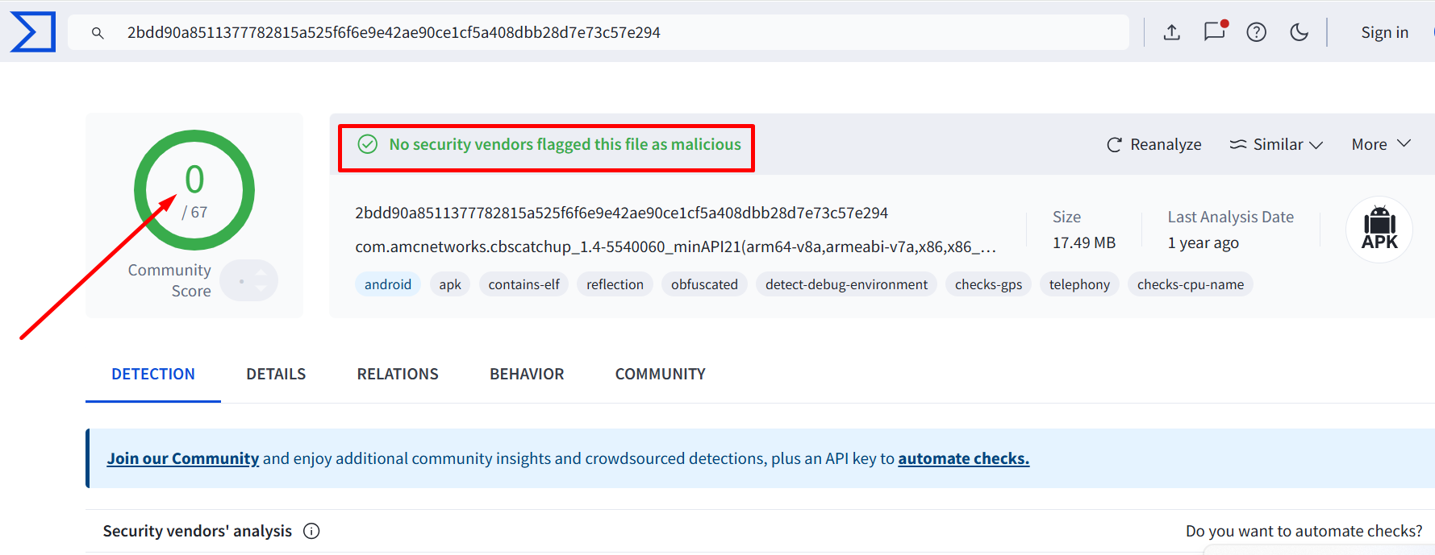Switch to the RELATIONS tab
Image resolution: width=1435 pixels, height=555 pixels.
[x=398, y=374]
